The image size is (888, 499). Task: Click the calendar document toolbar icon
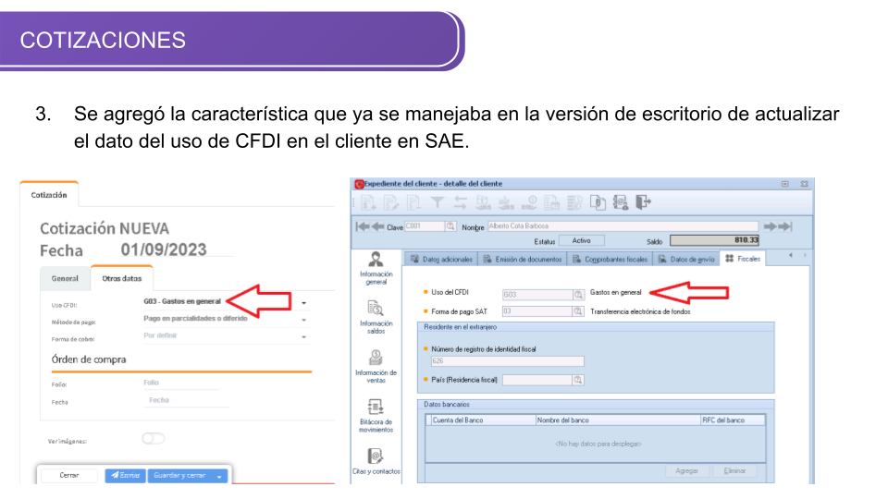pos(551,202)
